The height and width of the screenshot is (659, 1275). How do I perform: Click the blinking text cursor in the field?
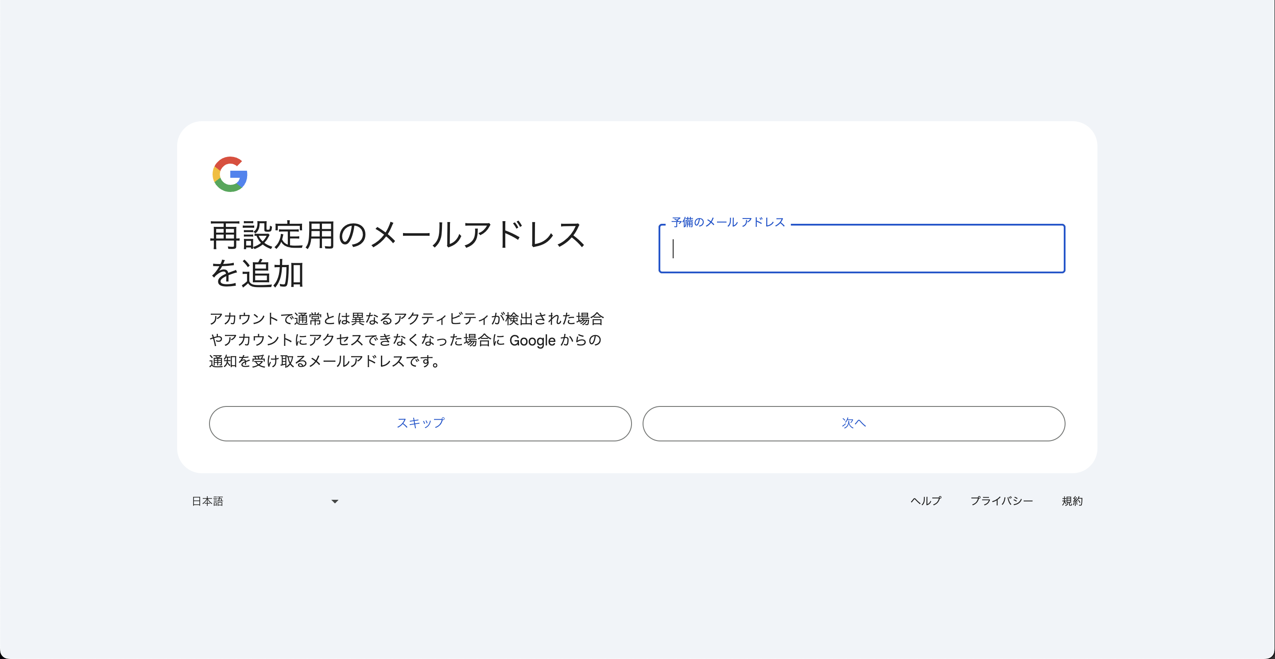[x=673, y=249]
